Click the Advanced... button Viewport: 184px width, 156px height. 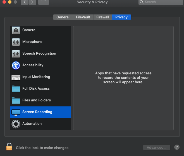coord(157,147)
